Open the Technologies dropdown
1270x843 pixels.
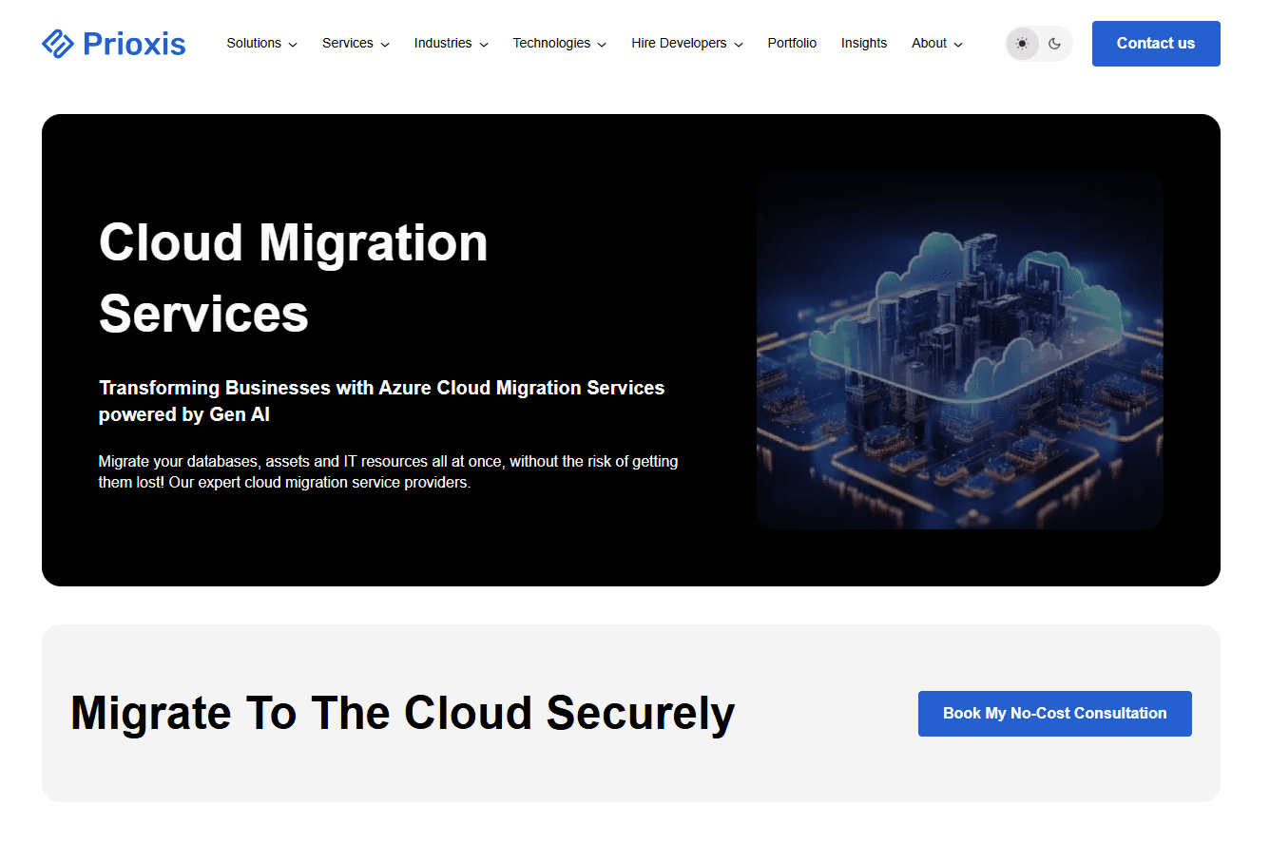click(559, 44)
